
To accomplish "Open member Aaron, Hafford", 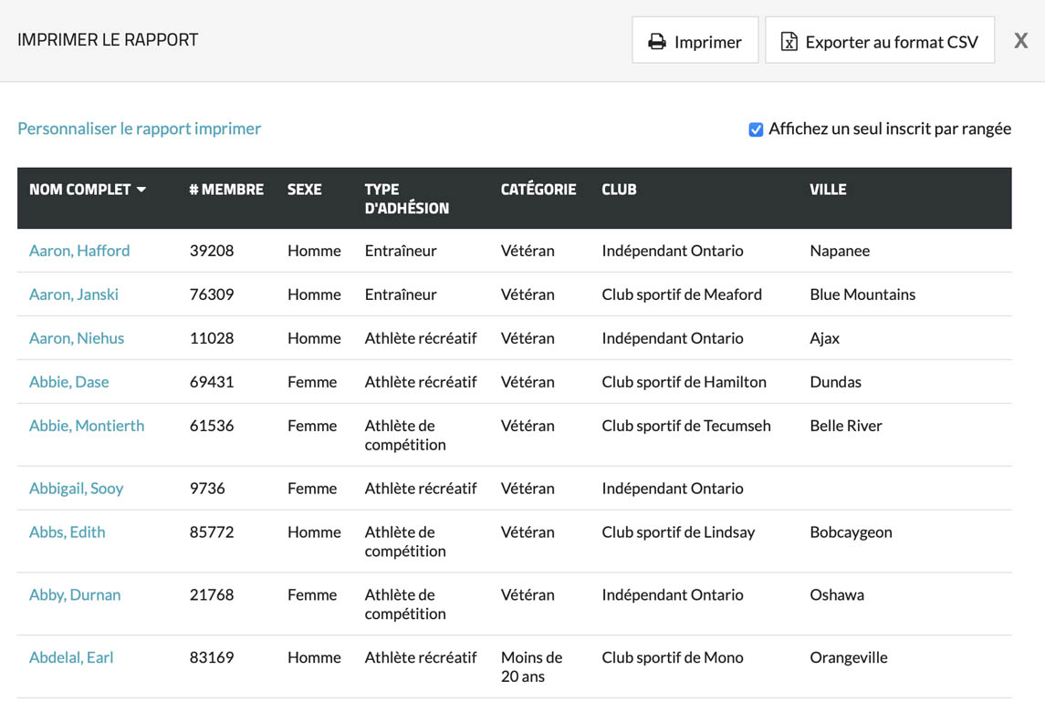I will point(79,251).
